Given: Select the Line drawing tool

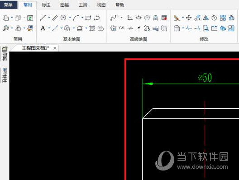Looking at the screenshot, I should tap(43, 18).
